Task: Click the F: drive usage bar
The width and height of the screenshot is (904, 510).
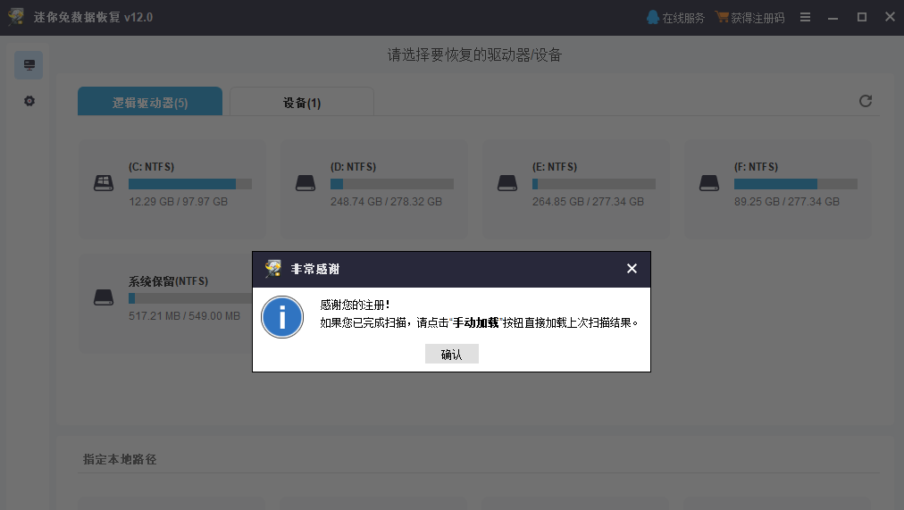Action: click(x=795, y=184)
